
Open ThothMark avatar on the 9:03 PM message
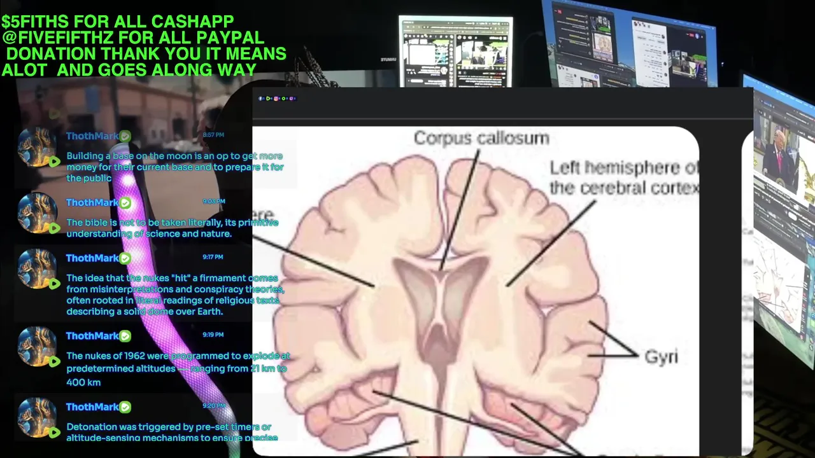click(38, 214)
